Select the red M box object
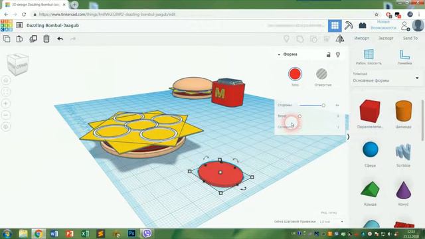Screen dimensions: 425x239 click(x=228, y=92)
